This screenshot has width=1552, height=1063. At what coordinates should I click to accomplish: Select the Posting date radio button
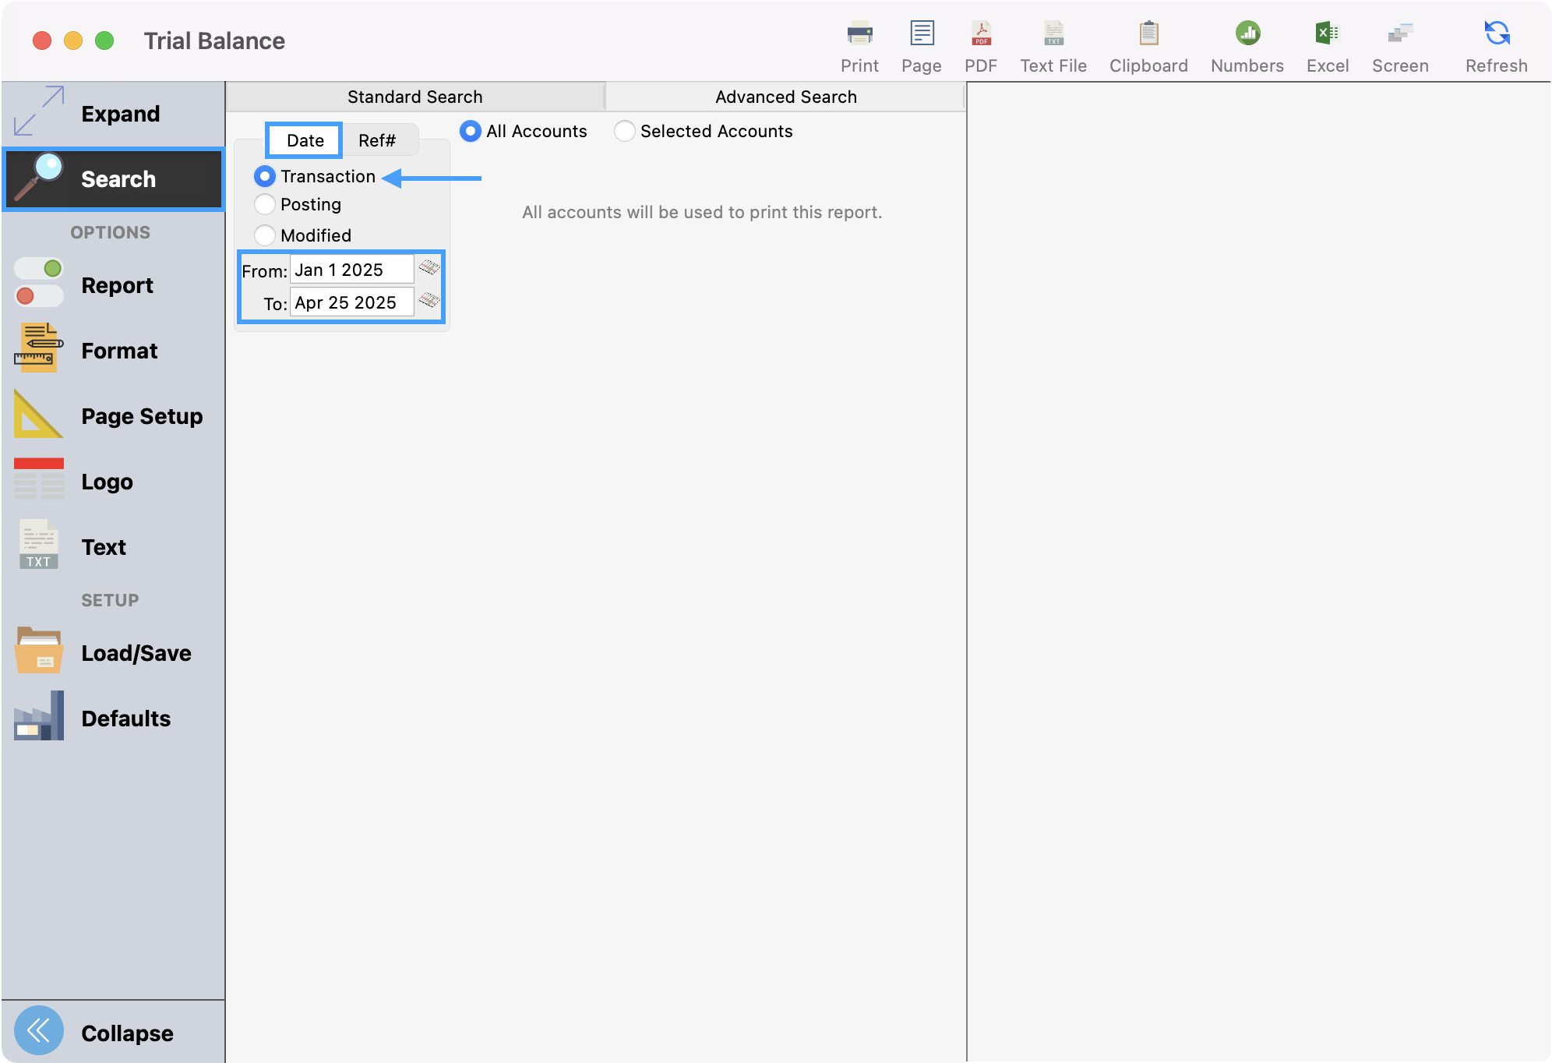coord(265,205)
